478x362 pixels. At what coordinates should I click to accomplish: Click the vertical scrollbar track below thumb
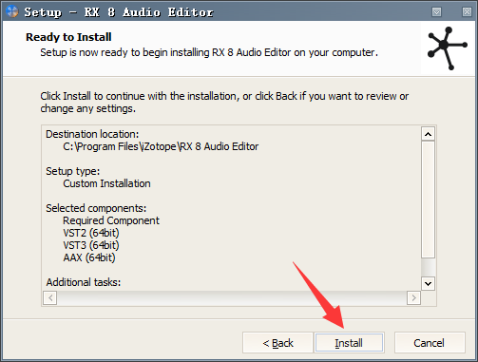point(428,267)
